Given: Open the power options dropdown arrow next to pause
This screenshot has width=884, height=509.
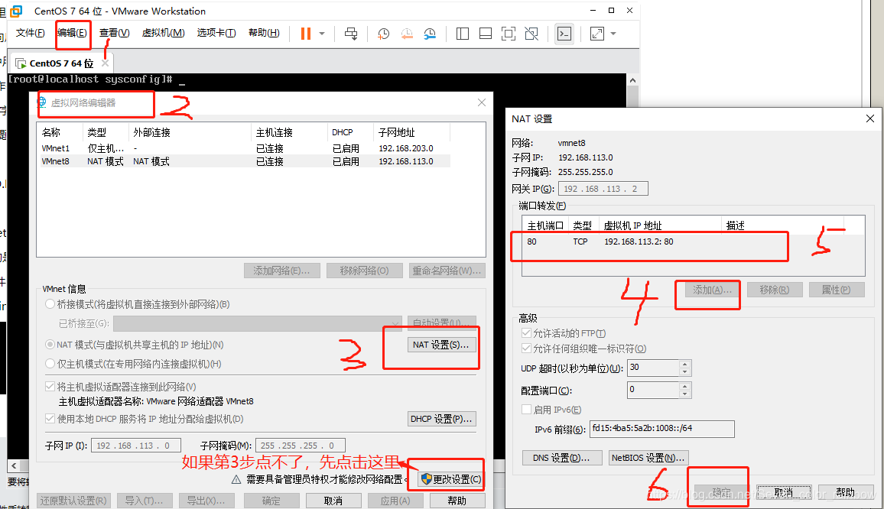Looking at the screenshot, I should pos(322,34).
